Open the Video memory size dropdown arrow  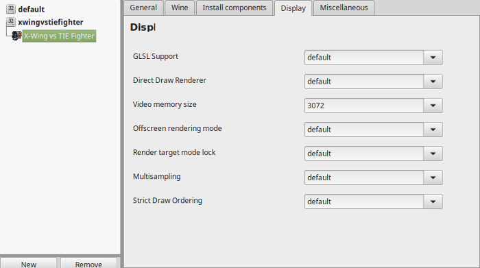(433, 106)
